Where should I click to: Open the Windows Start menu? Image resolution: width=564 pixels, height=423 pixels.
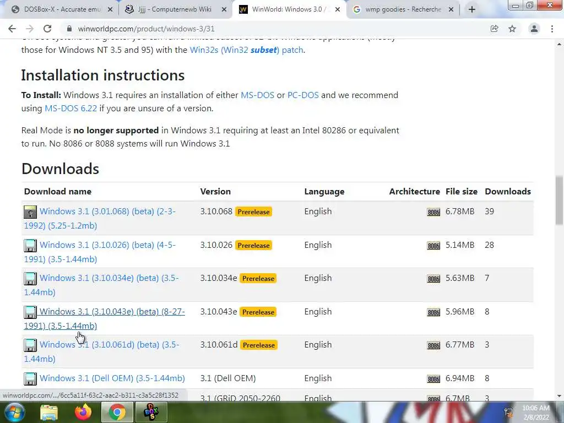14,412
